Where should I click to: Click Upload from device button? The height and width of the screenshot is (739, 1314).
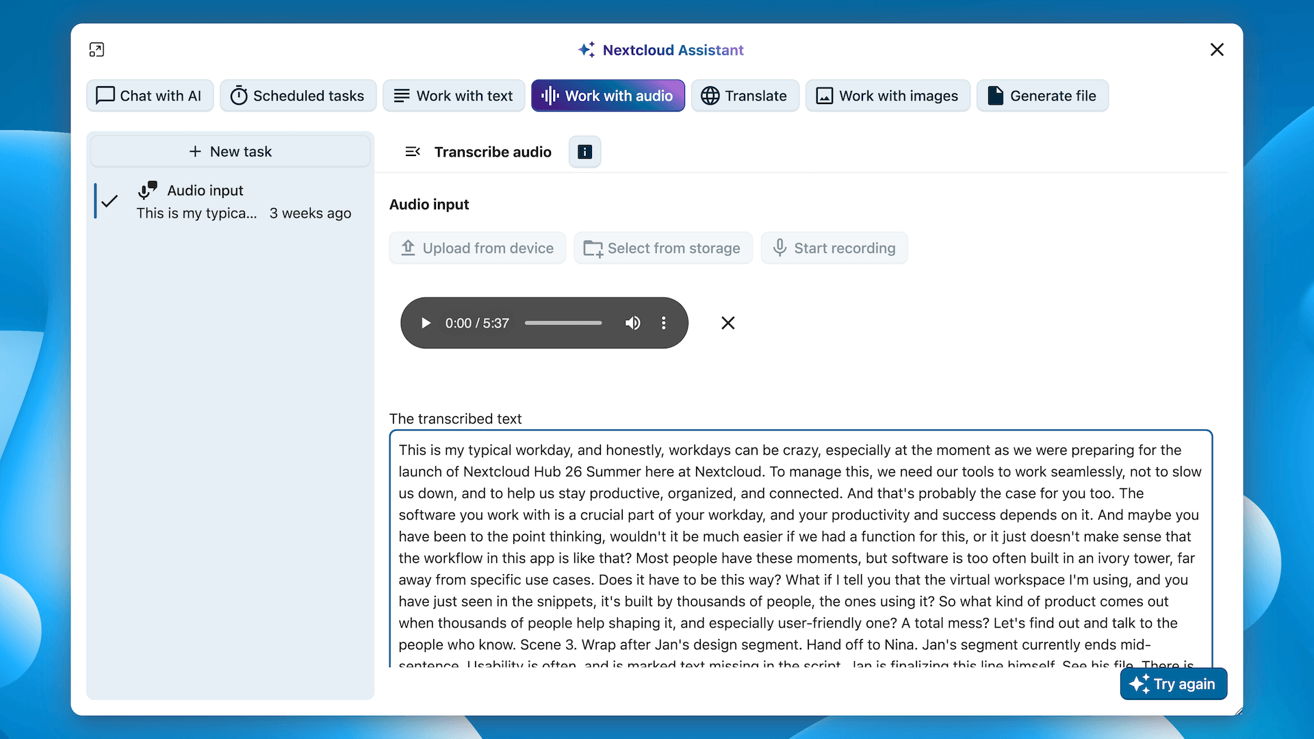477,248
